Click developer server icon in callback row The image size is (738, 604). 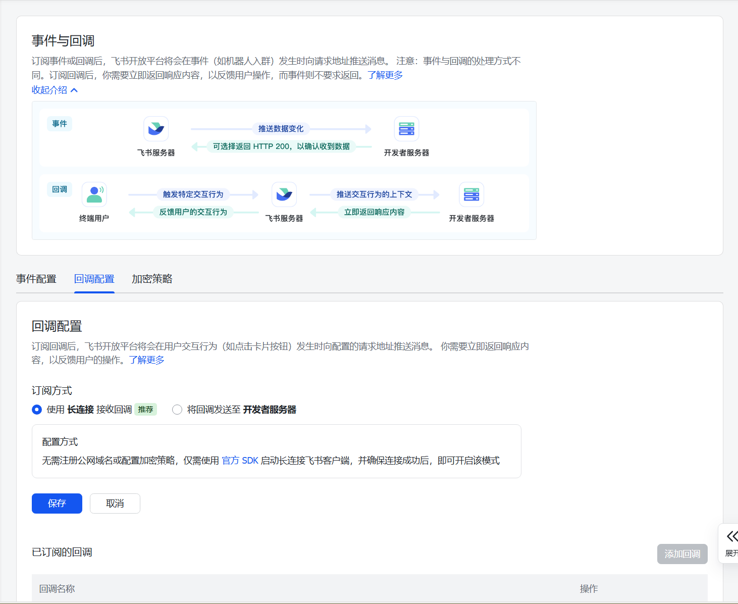coord(471,194)
